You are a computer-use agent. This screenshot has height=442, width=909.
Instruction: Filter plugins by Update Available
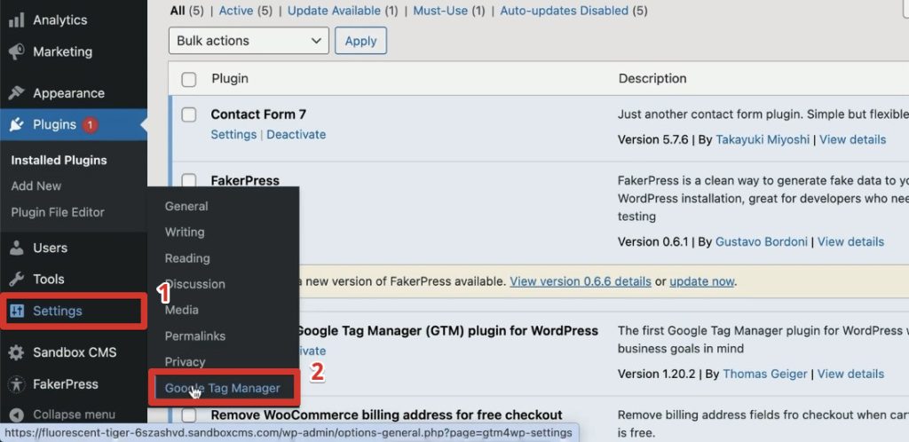pyautogui.click(x=335, y=11)
